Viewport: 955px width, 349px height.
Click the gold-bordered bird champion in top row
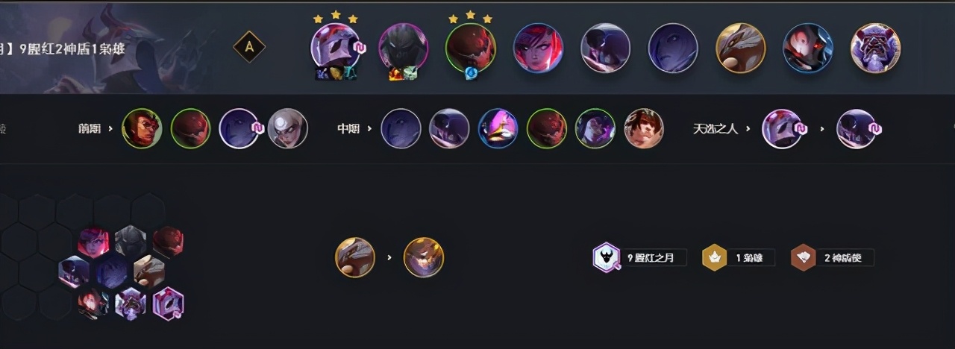point(740,48)
